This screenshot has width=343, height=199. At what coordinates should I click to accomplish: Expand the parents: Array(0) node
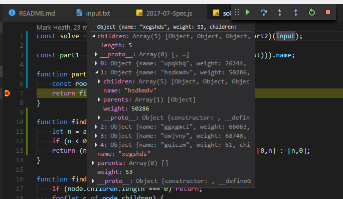coord(93,163)
